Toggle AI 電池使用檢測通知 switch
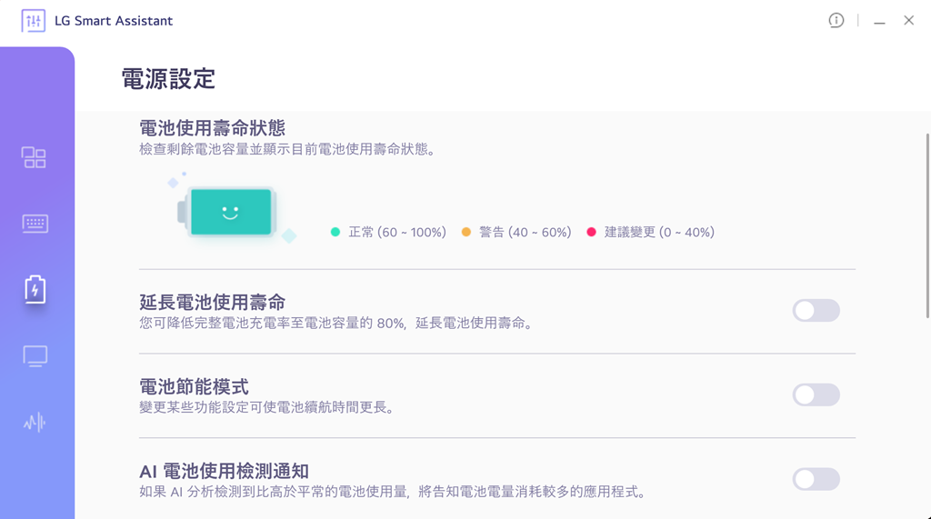931x519 pixels. click(816, 479)
